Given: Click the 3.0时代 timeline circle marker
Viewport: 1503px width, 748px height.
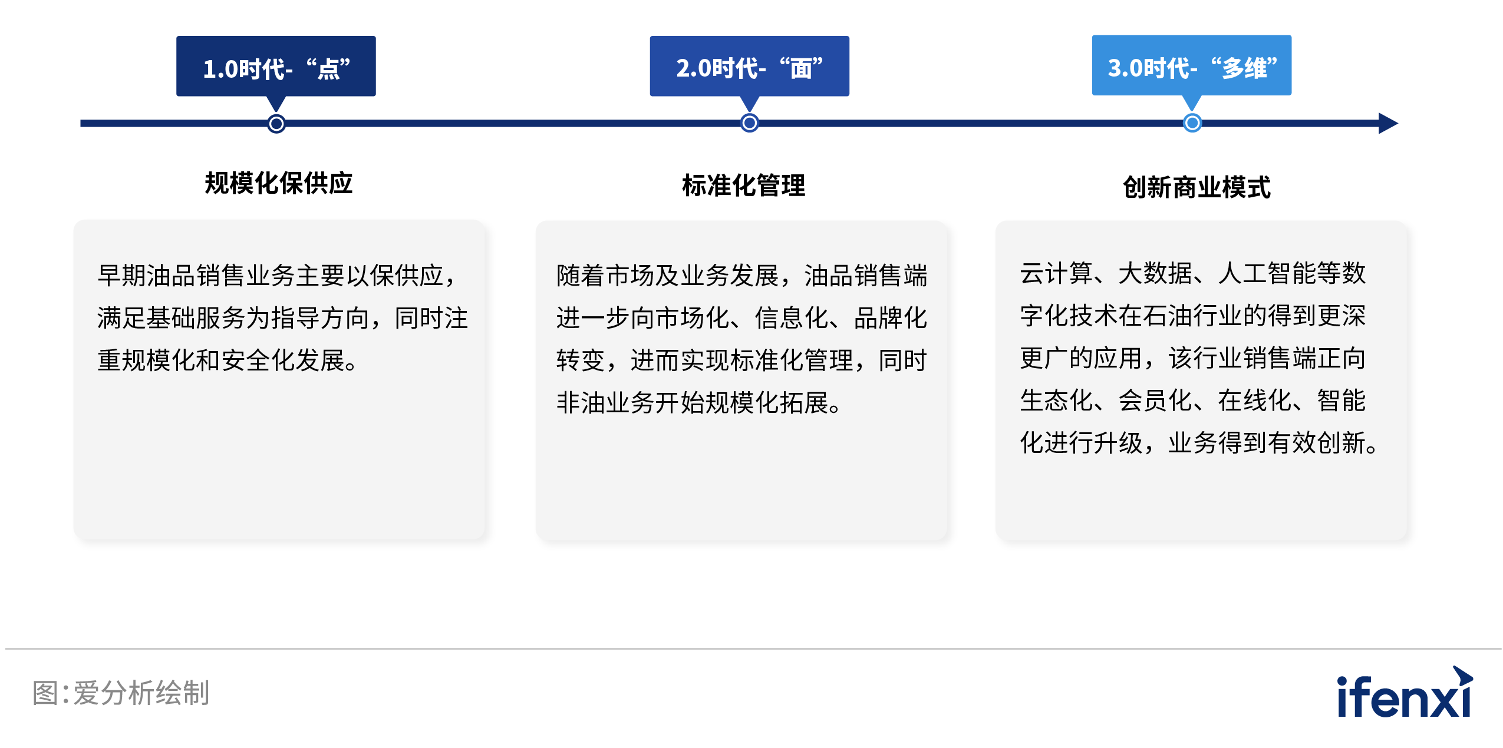Looking at the screenshot, I should click(1192, 123).
